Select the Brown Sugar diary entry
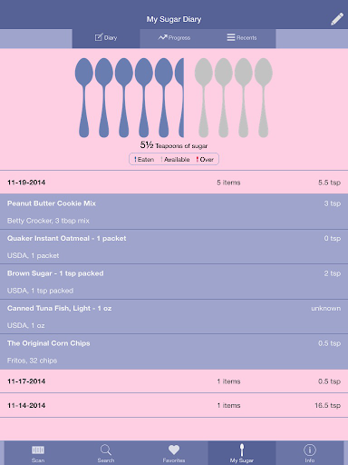Screen dimensions: 348x465 174,282
